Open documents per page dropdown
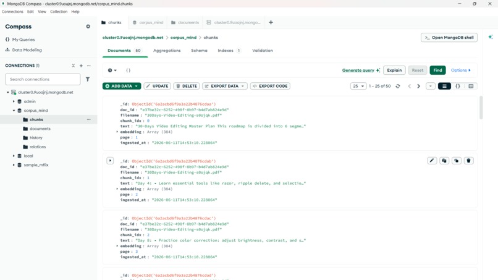Screen dimensions: 498x280 pos(358,86)
